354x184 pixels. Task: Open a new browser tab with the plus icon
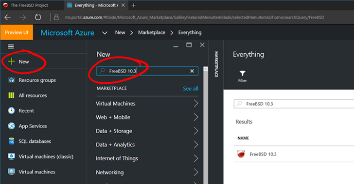[x=133, y=5]
